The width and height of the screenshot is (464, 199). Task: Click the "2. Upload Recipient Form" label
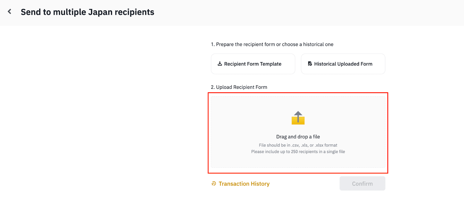point(239,87)
